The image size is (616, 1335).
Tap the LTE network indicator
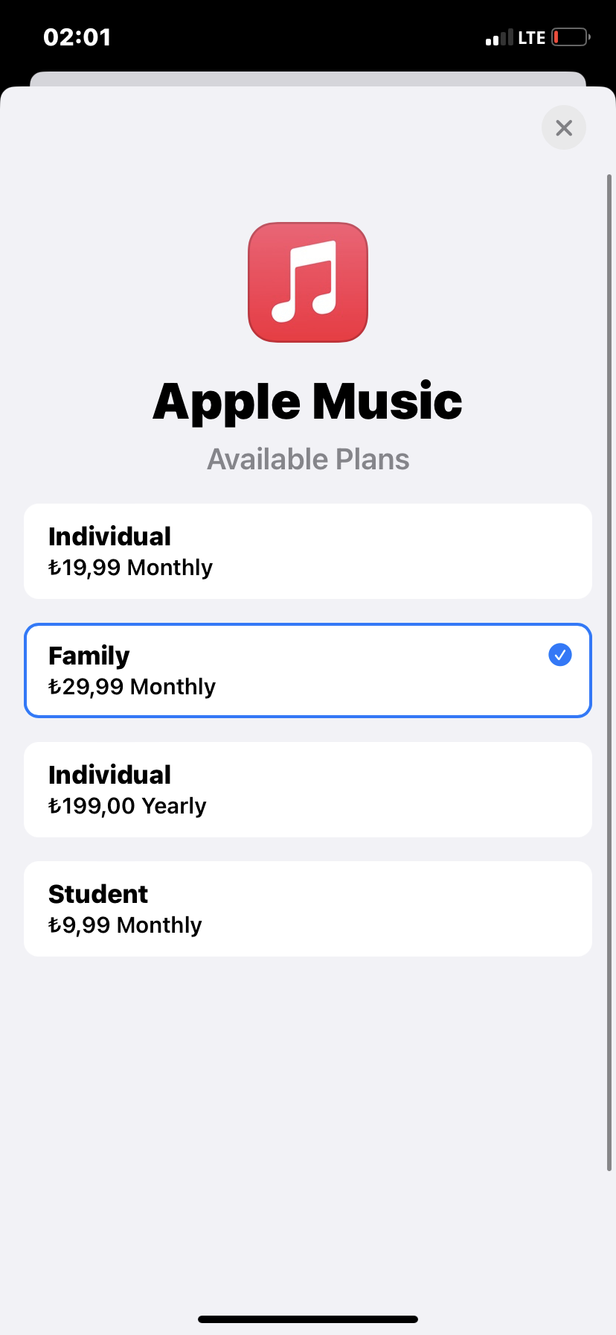point(531,37)
